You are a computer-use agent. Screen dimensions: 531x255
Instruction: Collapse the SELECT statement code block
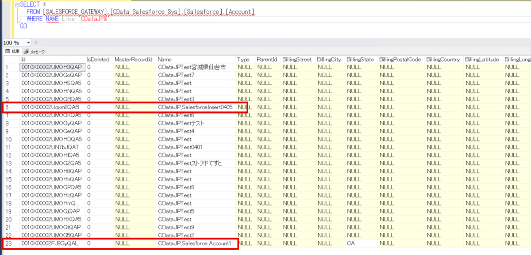pyautogui.click(x=17, y=4)
